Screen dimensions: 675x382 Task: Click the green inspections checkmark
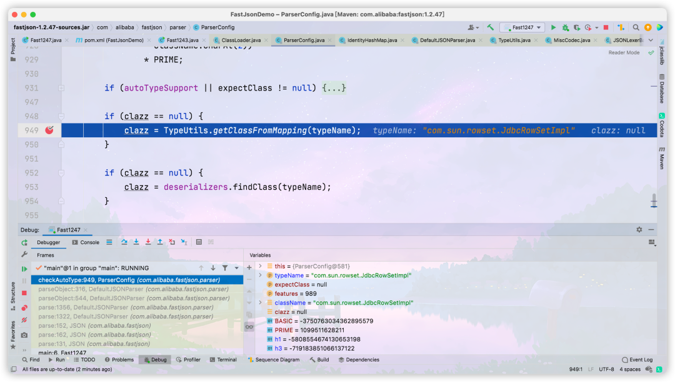tap(651, 52)
